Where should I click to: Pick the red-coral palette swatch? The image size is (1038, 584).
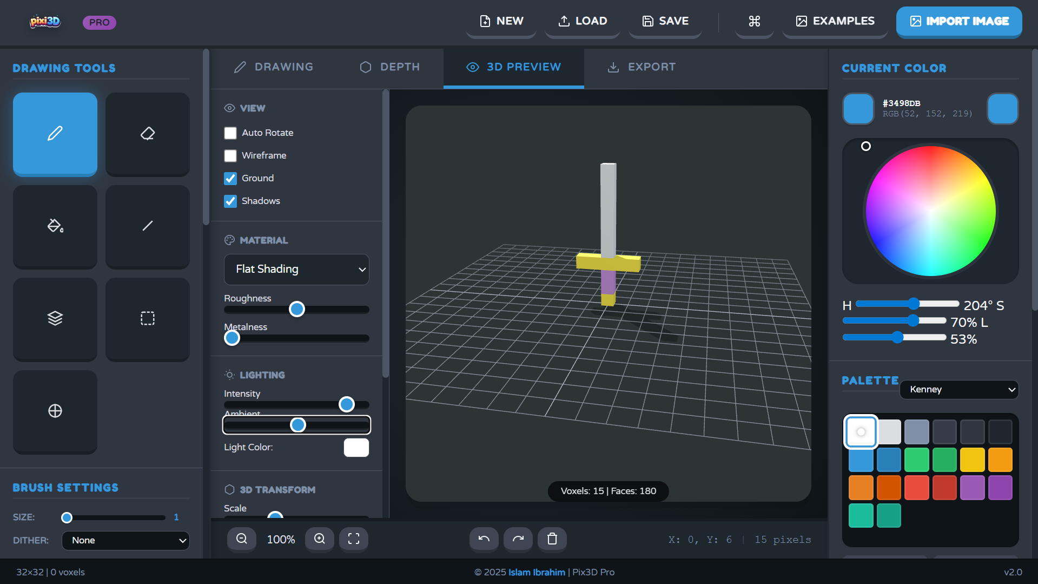[x=917, y=488]
